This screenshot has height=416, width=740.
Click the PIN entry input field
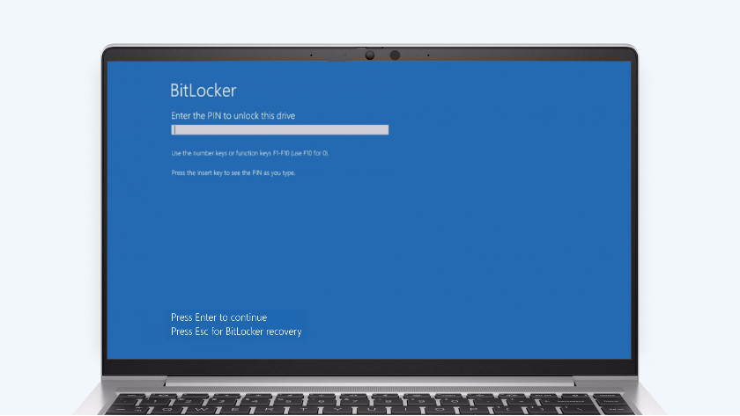coord(279,130)
